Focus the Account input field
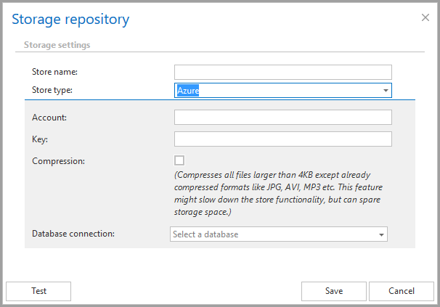Image resolution: width=440 pixels, height=307 pixels. point(282,118)
